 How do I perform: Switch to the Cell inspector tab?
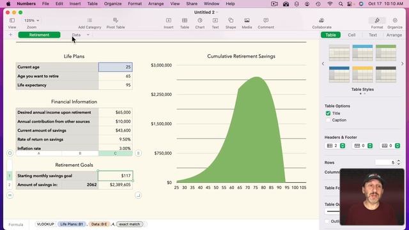(x=351, y=34)
